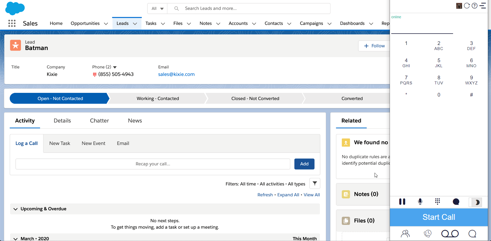Open the Tasks tab dropdown arrow
Image resolution: width=491 pixels, height=241 pixels.
163,24
